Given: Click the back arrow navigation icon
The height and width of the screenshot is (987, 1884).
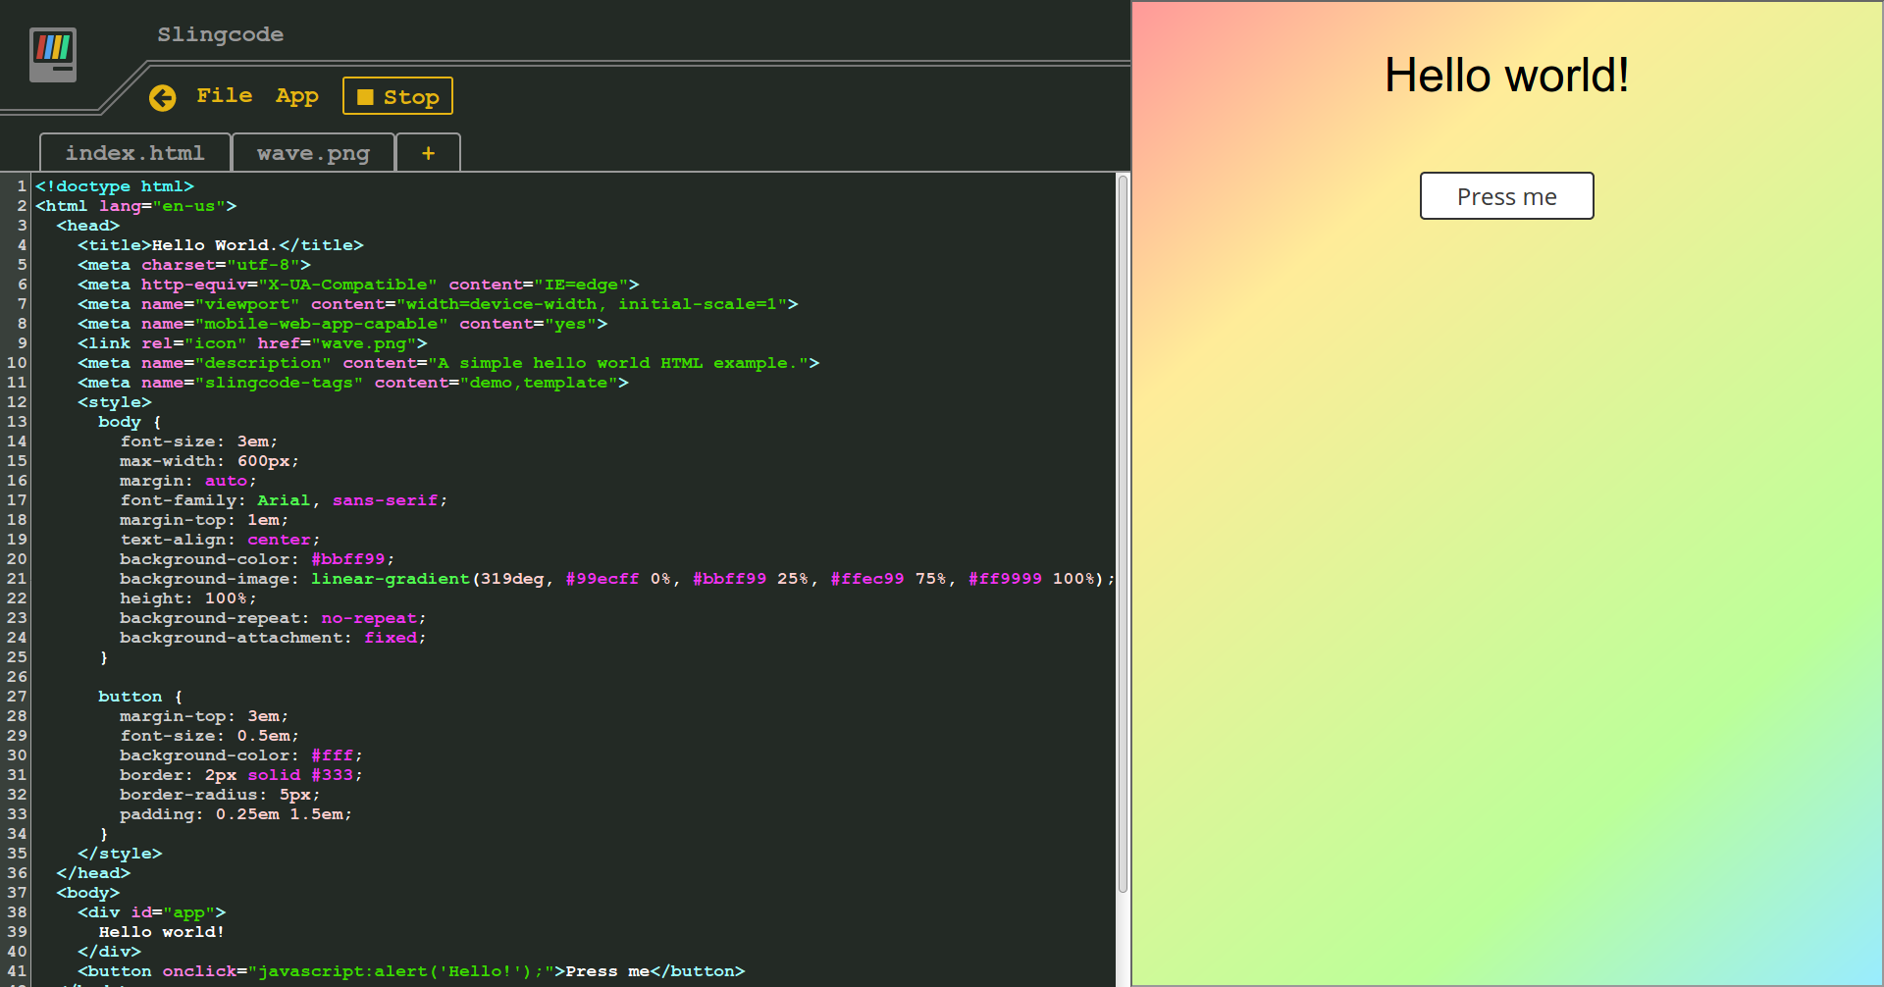Looking at the screenshot, I should coord(163,98).
